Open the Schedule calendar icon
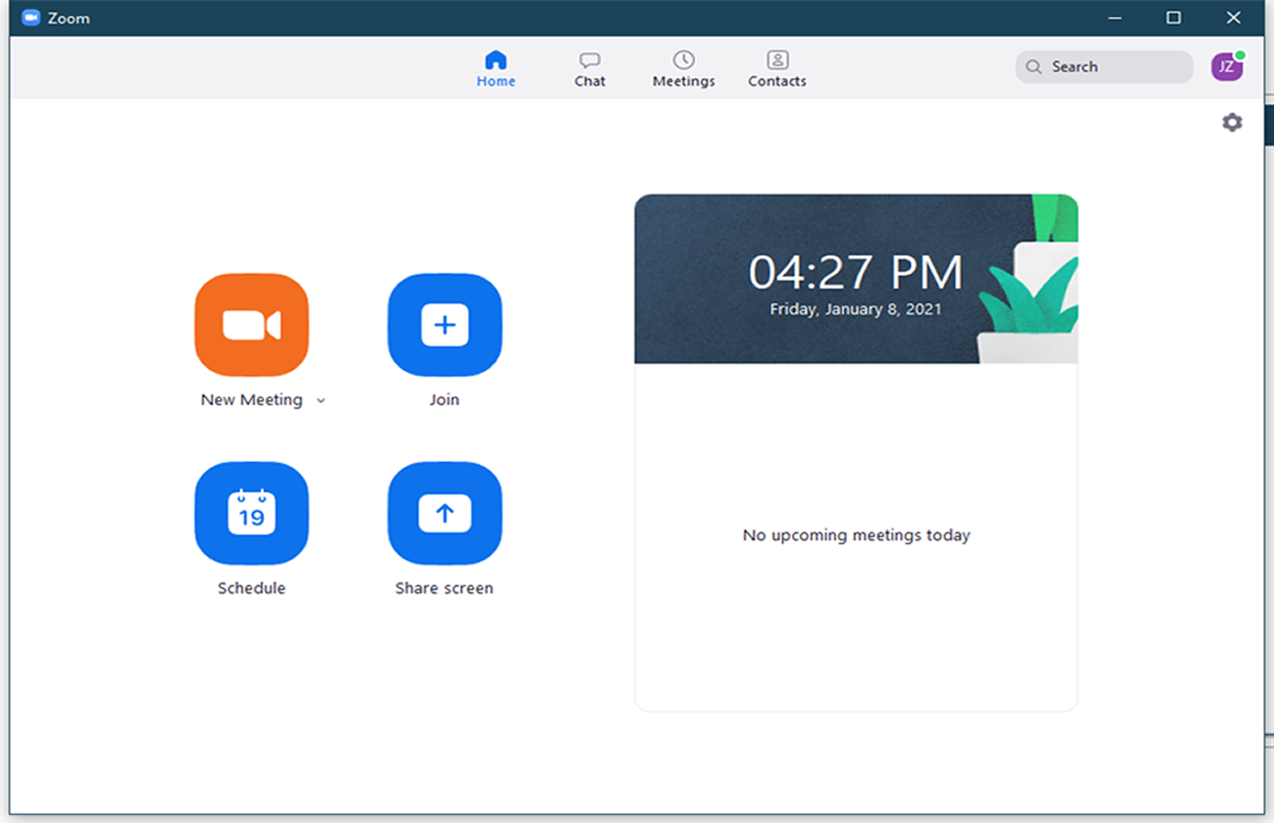Image resolution: width=1274 pixels, height=823 pixels. pos(252,514)
